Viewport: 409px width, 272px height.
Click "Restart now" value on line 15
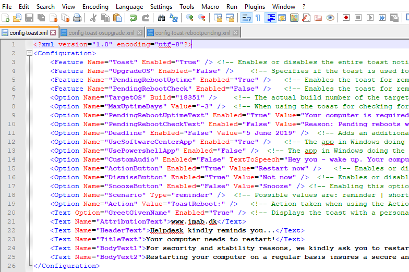tap(282, 168)
